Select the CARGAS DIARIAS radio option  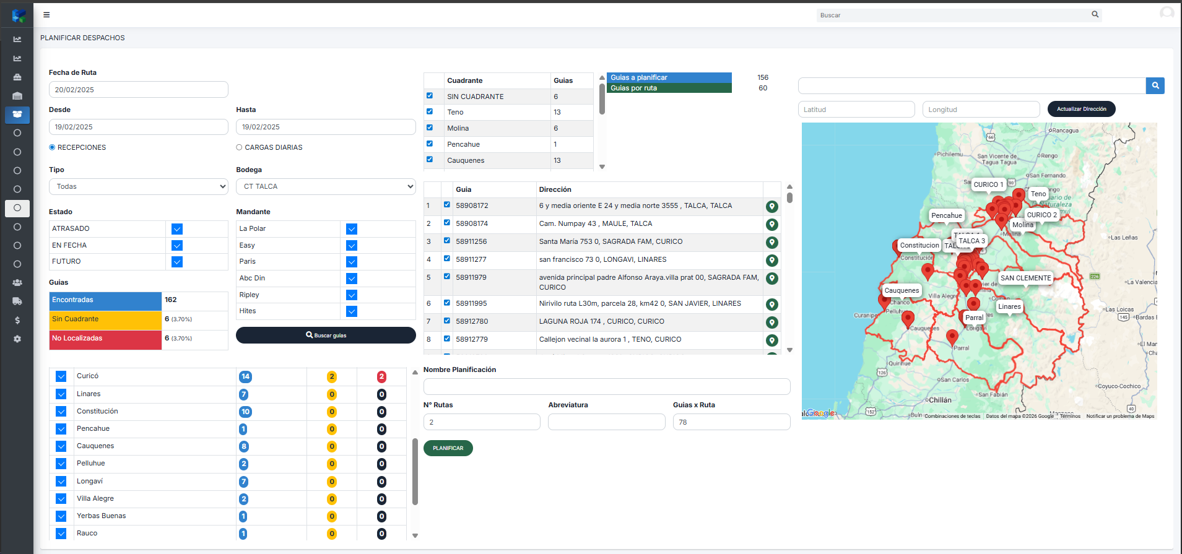[x=239, y=147]
